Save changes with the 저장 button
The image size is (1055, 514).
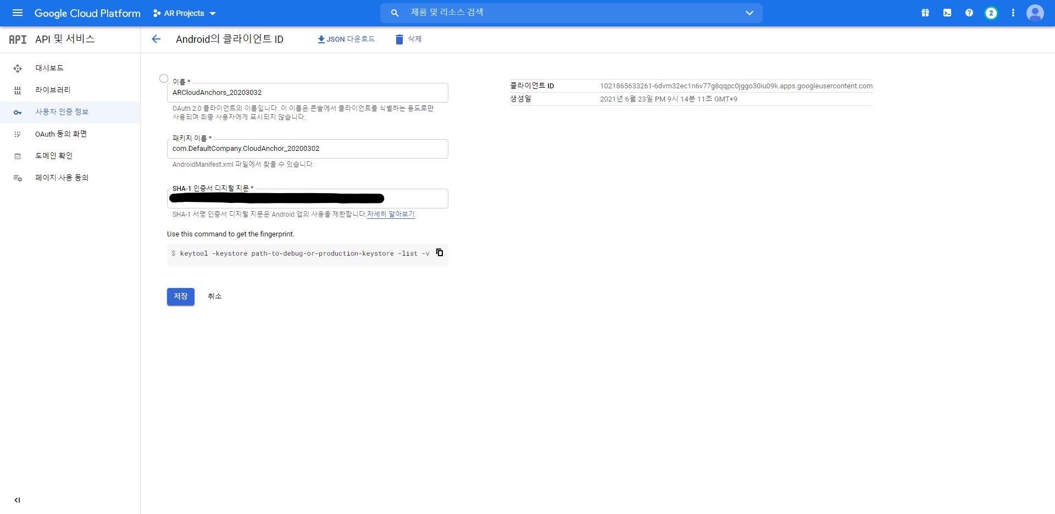(181, 296)
